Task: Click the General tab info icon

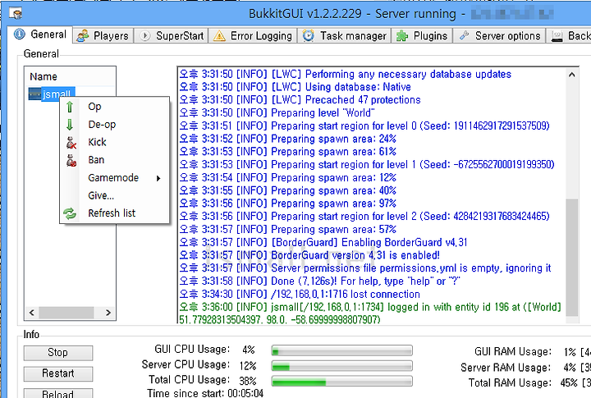Action: 20,34
